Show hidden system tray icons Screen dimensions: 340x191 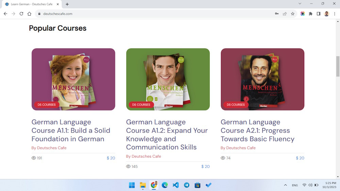[285, 185]
